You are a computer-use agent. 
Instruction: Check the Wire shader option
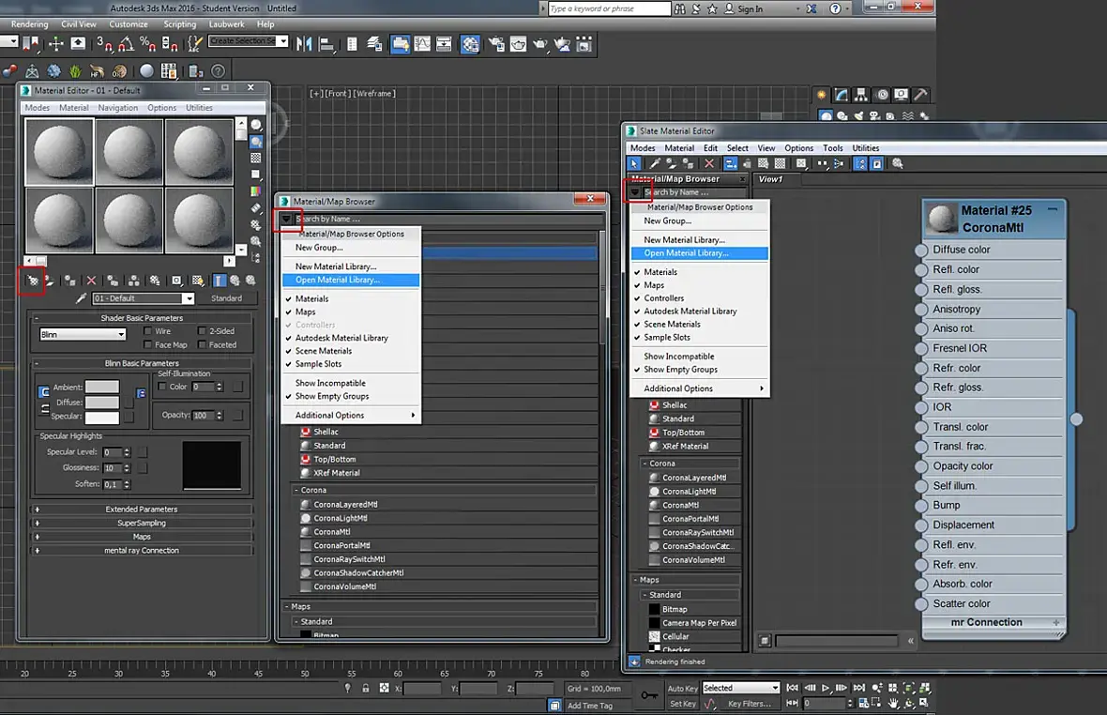[x=148, y=331]
